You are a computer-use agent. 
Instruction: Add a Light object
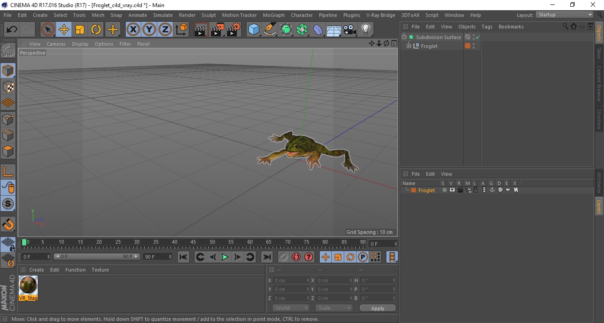pos(366,30)
